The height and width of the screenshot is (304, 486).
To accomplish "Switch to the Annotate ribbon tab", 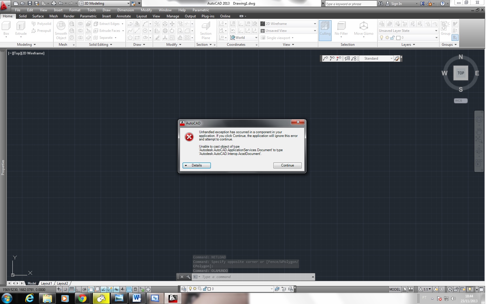I will 124,16.
